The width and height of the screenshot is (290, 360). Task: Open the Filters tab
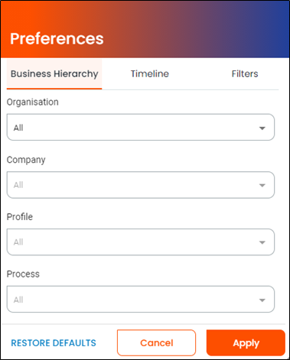pyautogui.click(x=245, y=74)
